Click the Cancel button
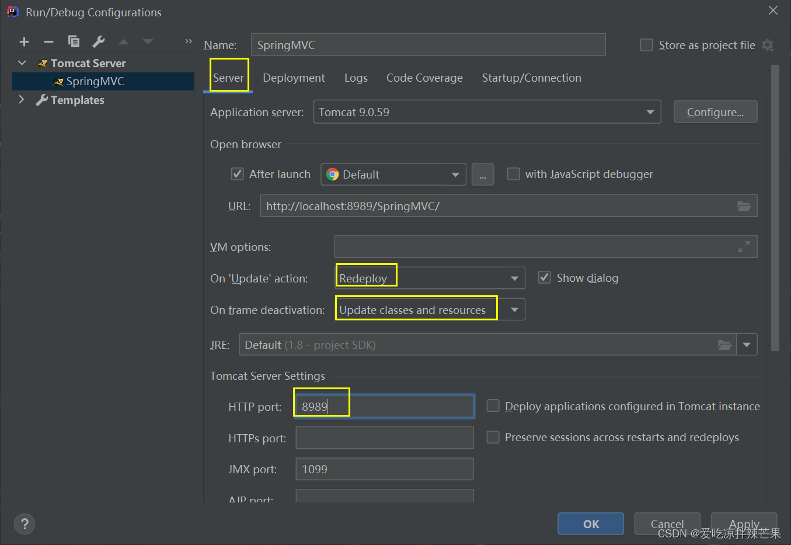This screenshot has height=545, width=791. pos(667,524)
